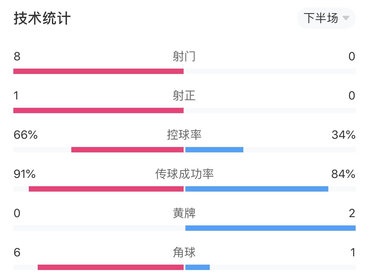The width and height of the screenshot is (369, 278).
Task: Select the 射正 stat label
Action: point(184,95)
